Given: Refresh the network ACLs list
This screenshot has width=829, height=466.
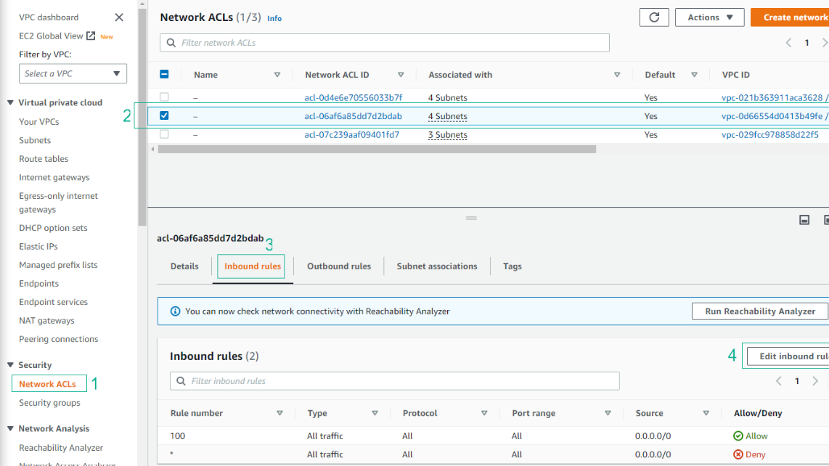Looking at the screenshot, I should pyautogui.click(x=653, y=17).
